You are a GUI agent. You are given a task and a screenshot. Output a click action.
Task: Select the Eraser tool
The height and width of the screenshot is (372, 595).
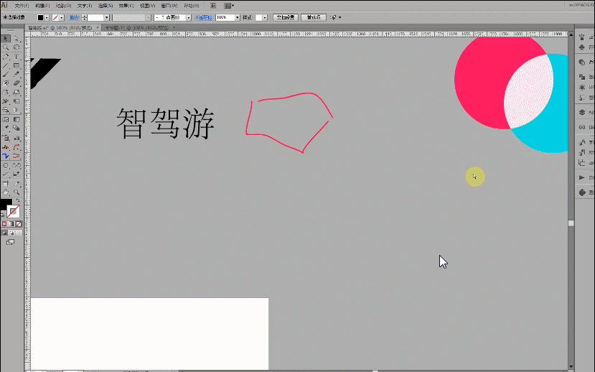click(x=17, y=83)
